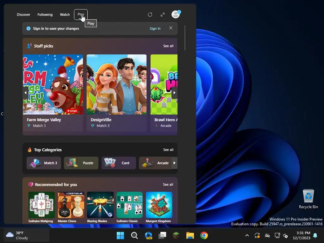Select the Match 3 category
Screen dimensions: 324x243
pyautogui.click(x=44, y=163)
